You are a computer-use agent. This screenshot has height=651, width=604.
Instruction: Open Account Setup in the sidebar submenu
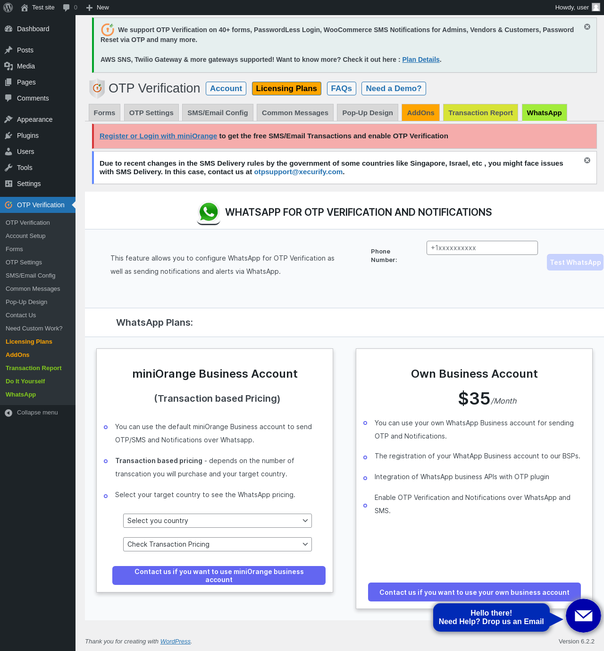click(25, 236)
